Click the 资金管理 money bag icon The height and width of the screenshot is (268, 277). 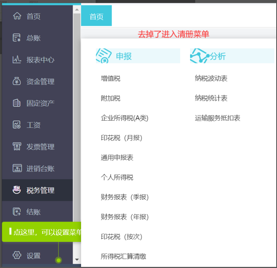17,81
